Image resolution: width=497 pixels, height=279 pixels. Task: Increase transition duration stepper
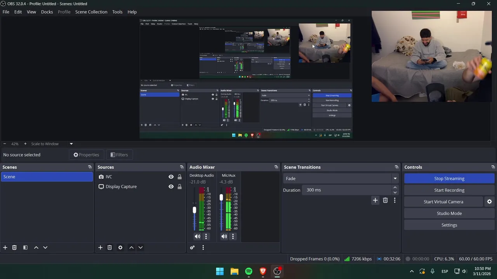click(x=395, y=188)
